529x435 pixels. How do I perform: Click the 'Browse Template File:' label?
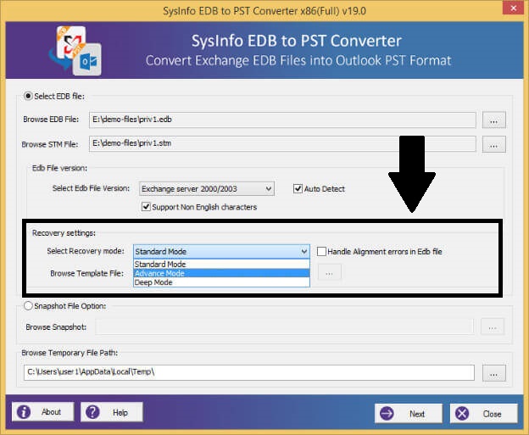[x=87, y=273]
